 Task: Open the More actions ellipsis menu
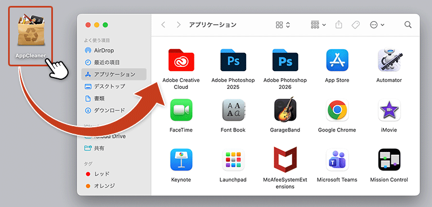(x=377, y=25)
